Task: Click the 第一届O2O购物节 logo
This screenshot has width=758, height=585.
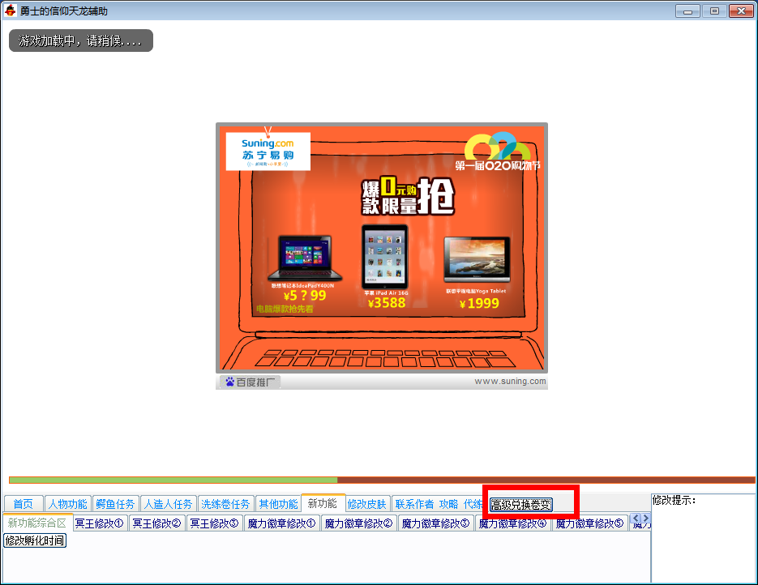Action: point(498,152)
